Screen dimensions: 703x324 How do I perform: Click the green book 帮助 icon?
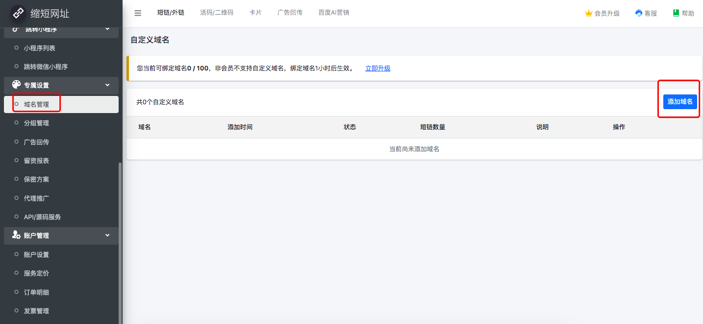tap(676, 13)
